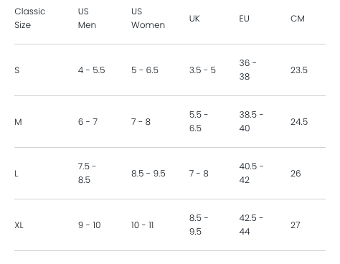The width and height of the screenshot is (340, 264).
Task: Click US Men value 9 - 10
Action: [89, 225]
